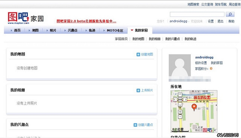Click the search magnifier button
The image size is (241, 138).
230,14
